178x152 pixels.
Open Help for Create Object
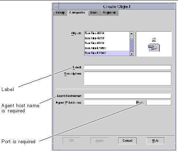point(155,141)
